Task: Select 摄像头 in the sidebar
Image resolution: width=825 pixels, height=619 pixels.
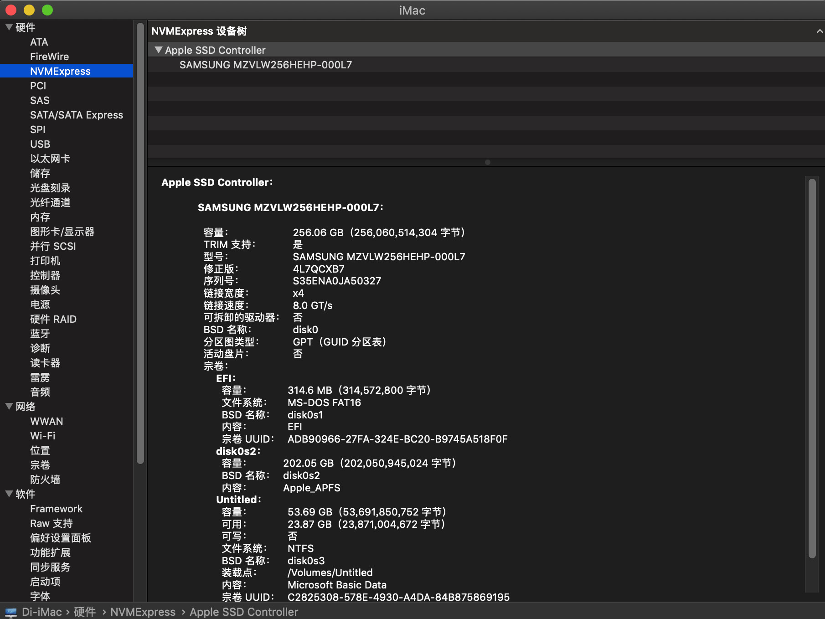Action: tap(45, 290)
